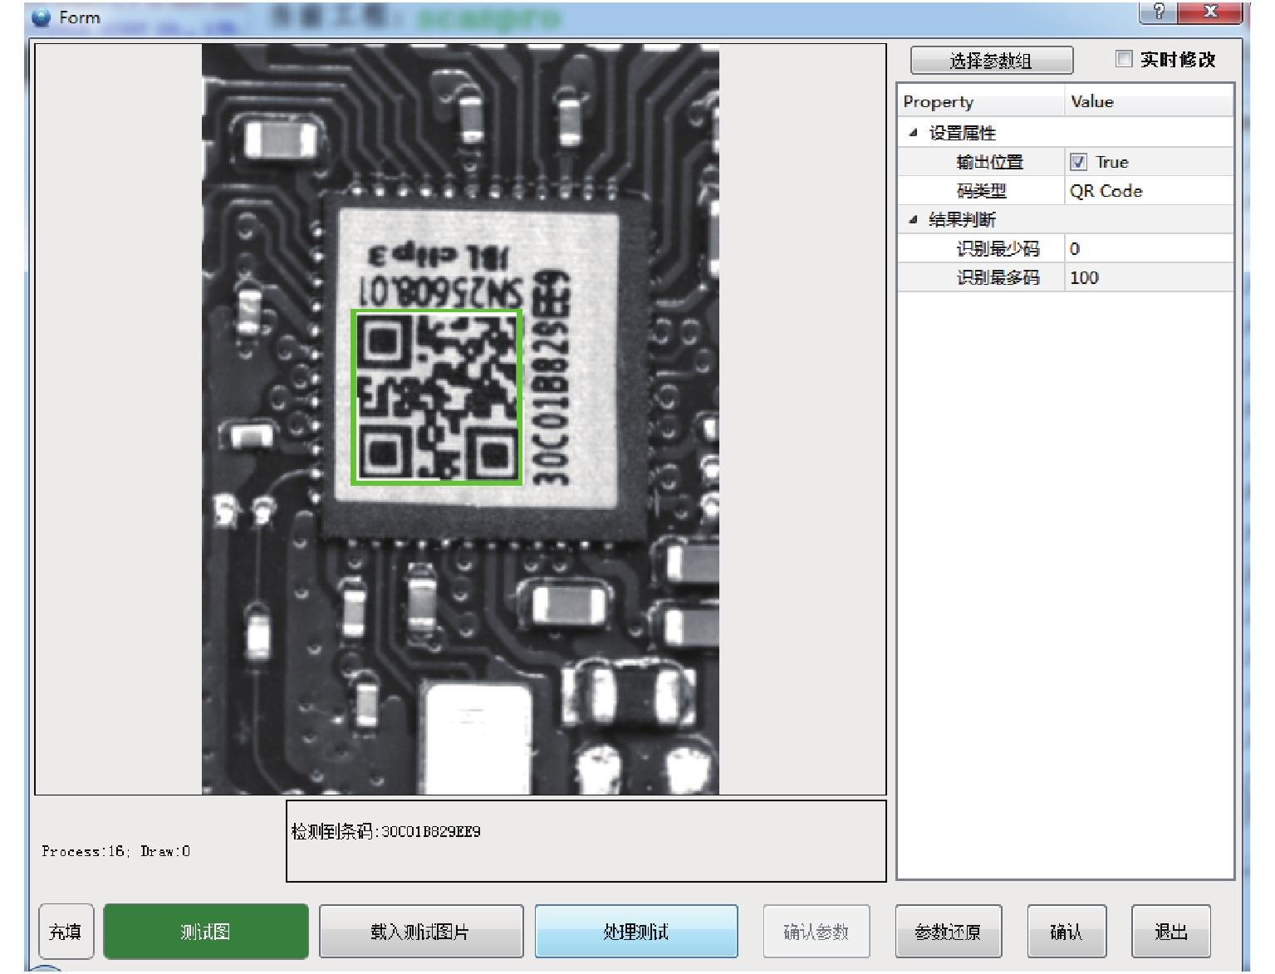
Task: Click the title bar help question button
Action: [1159, 12]
